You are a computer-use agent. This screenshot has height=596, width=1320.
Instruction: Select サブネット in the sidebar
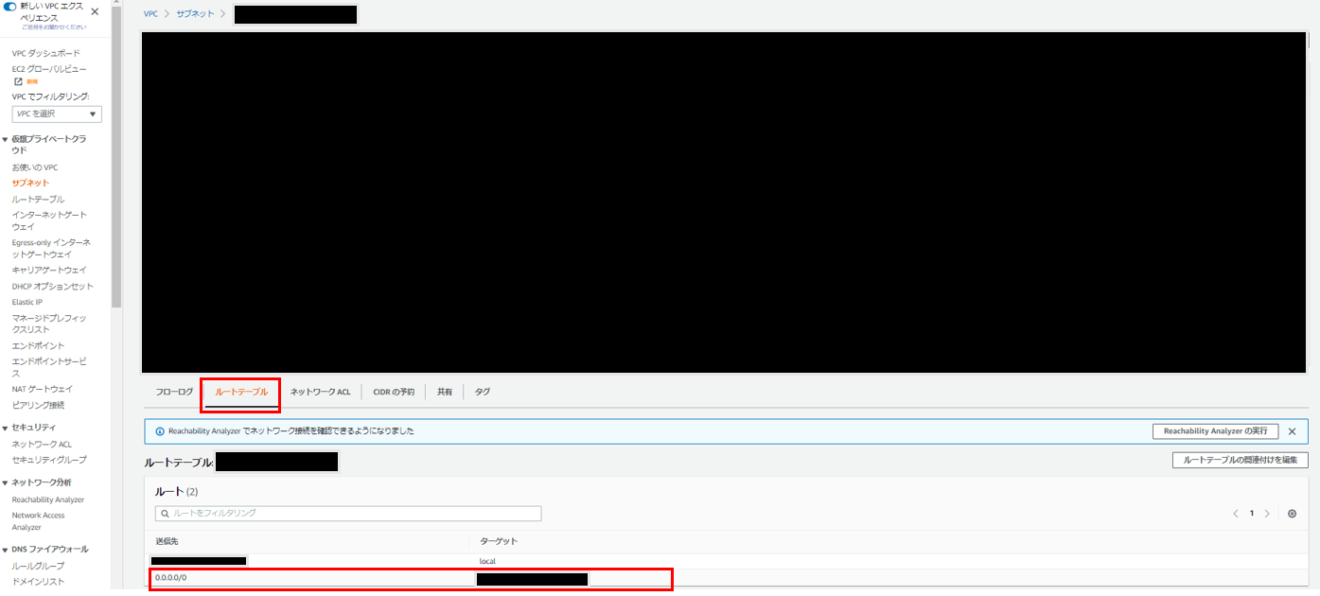click(x=30, y=183)
